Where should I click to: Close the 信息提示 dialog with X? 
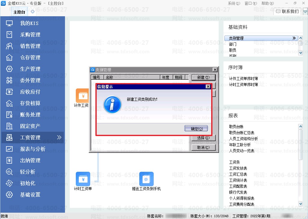tap(208, 87)
